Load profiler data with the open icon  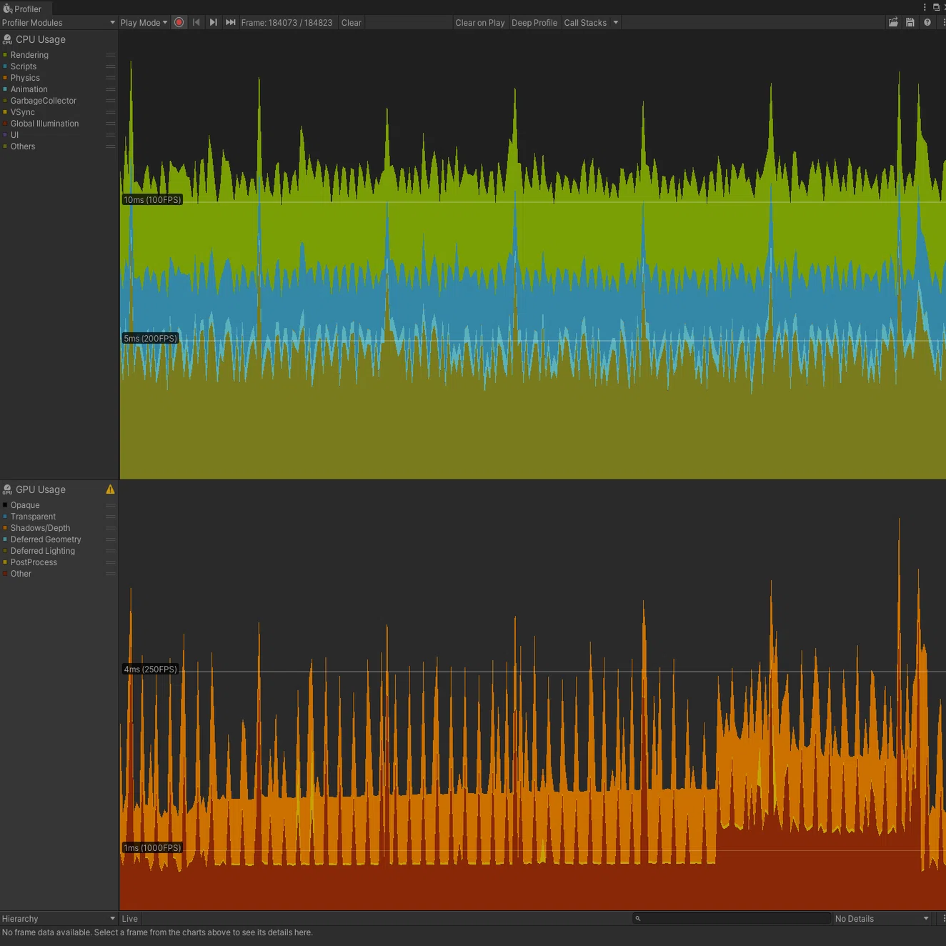(893, 23)
